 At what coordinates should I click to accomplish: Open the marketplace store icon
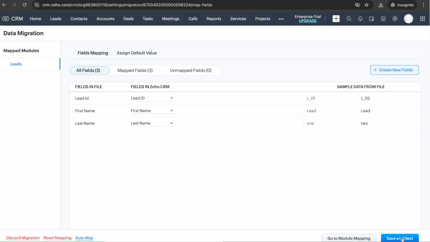click(383, 19)
